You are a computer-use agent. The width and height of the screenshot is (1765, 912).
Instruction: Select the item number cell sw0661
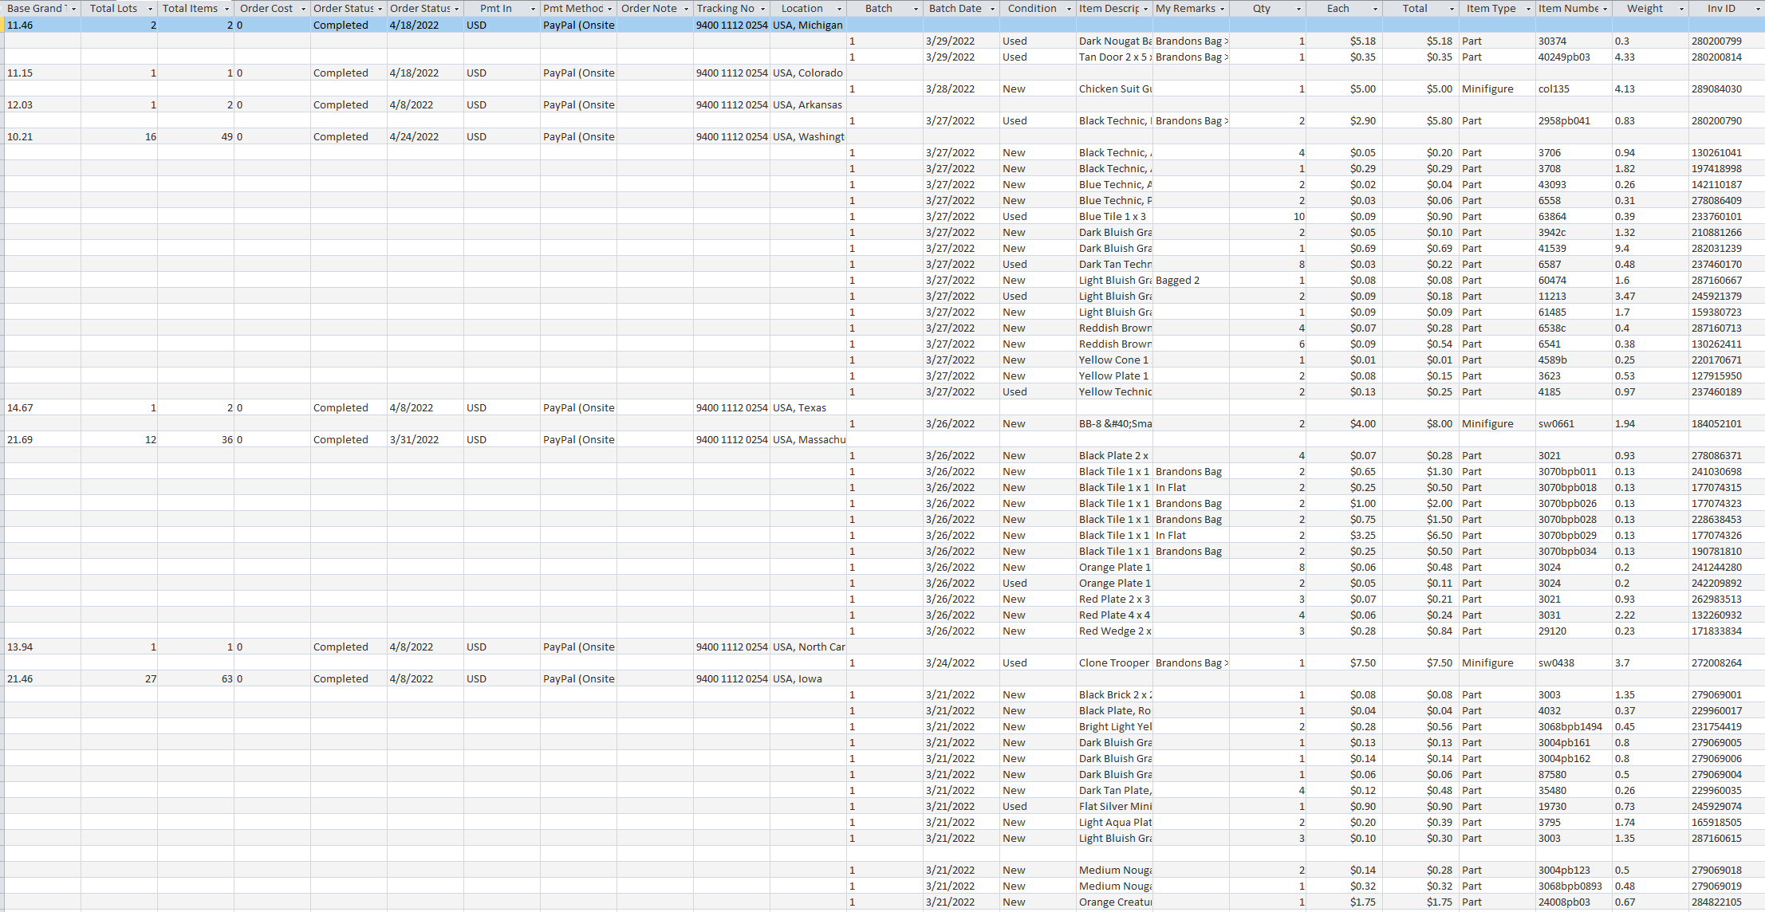click(x=1556, y=423)
